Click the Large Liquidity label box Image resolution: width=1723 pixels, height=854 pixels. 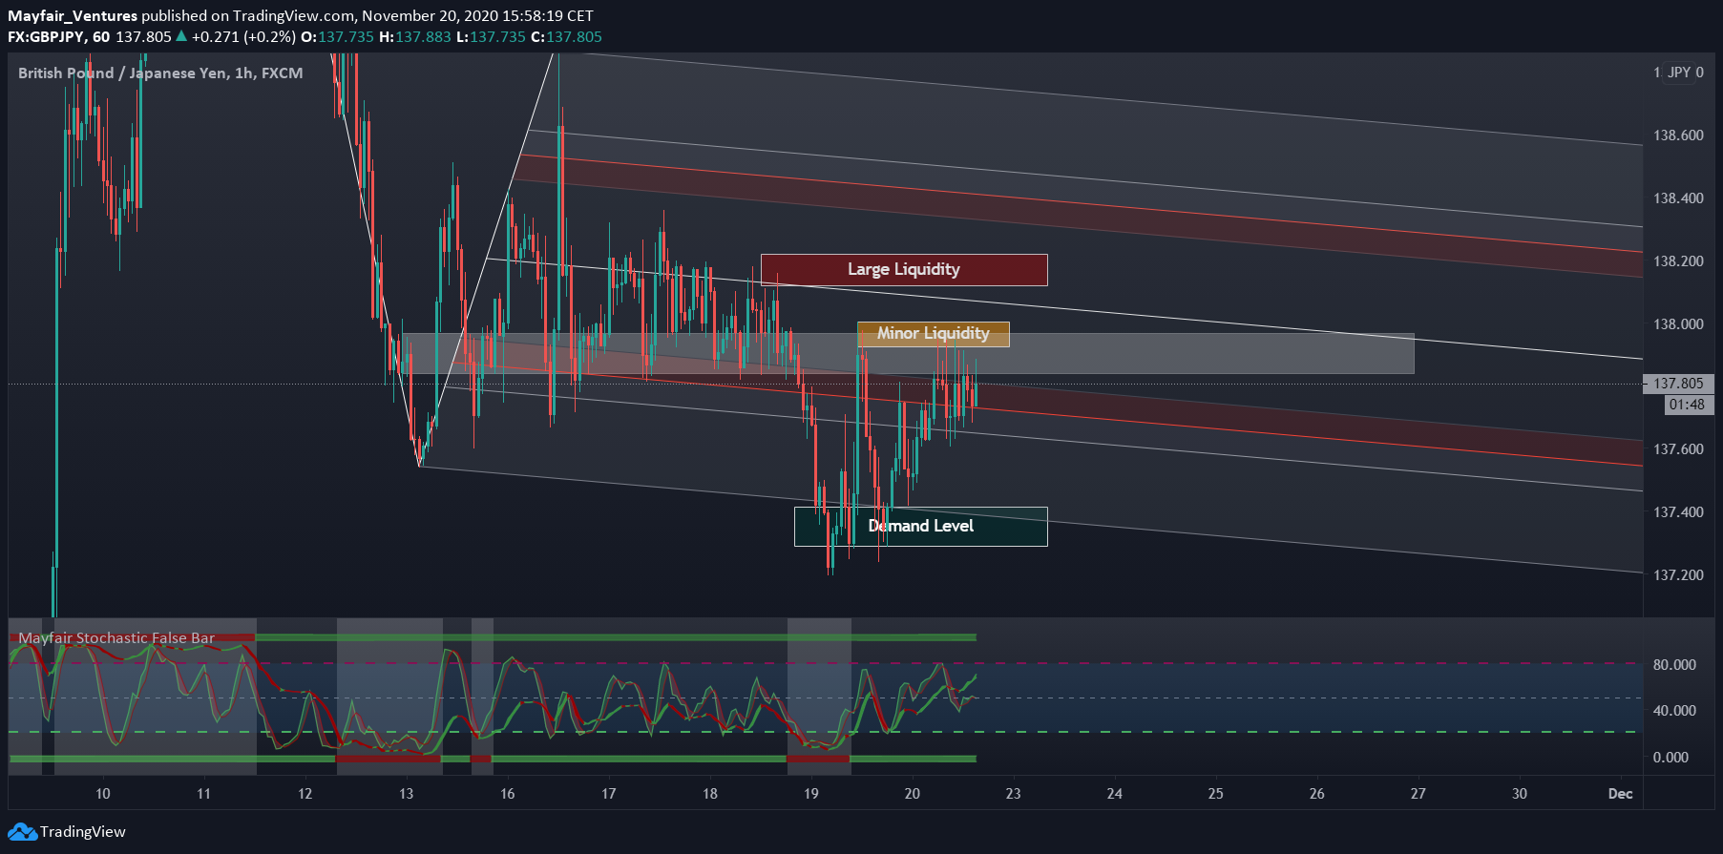904,269
